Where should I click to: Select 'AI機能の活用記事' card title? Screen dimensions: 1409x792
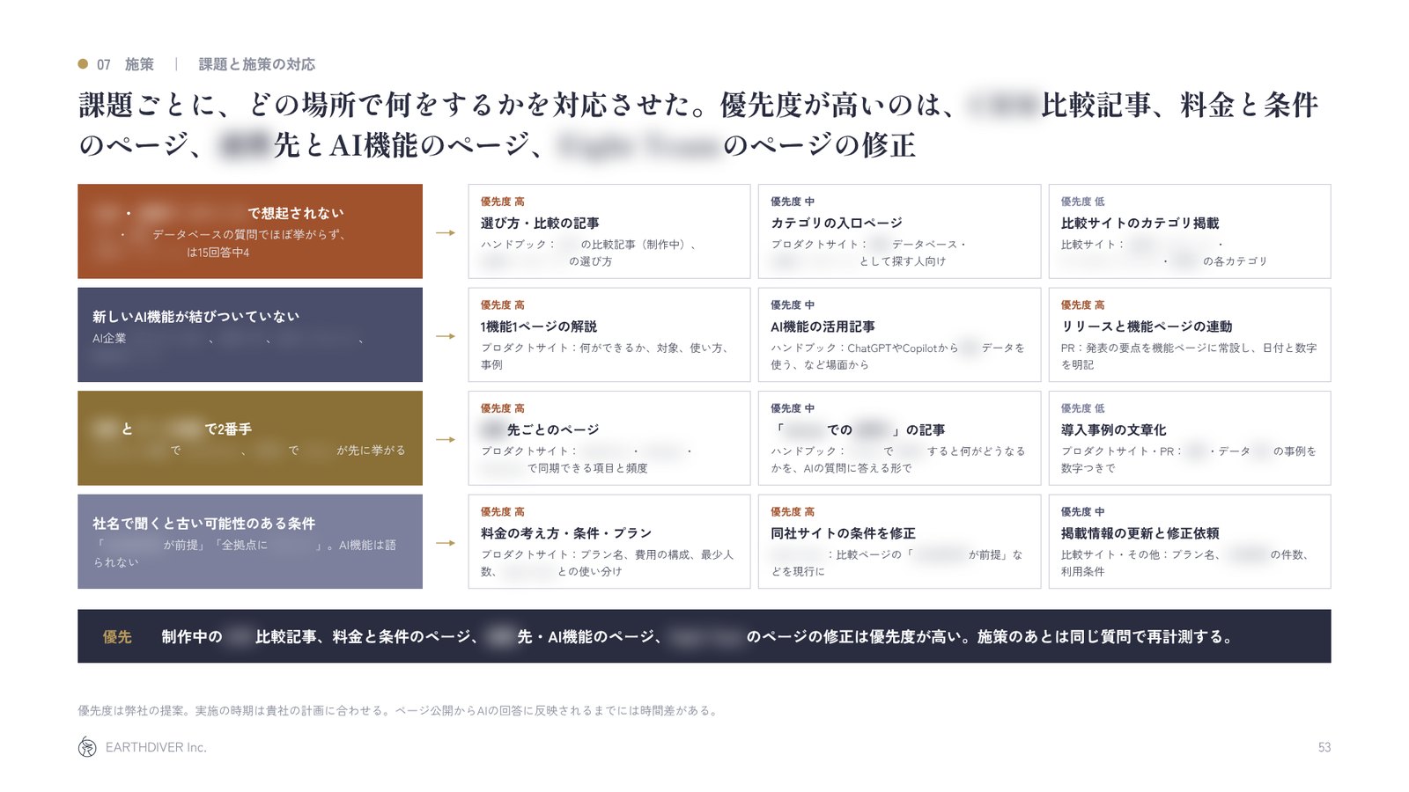(823, 326)
